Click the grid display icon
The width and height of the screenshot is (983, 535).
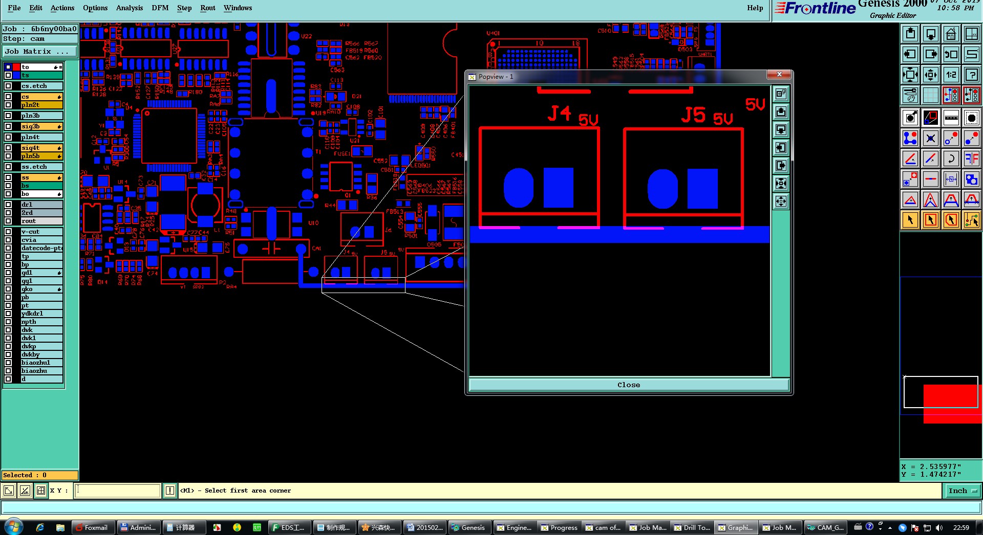931,95
